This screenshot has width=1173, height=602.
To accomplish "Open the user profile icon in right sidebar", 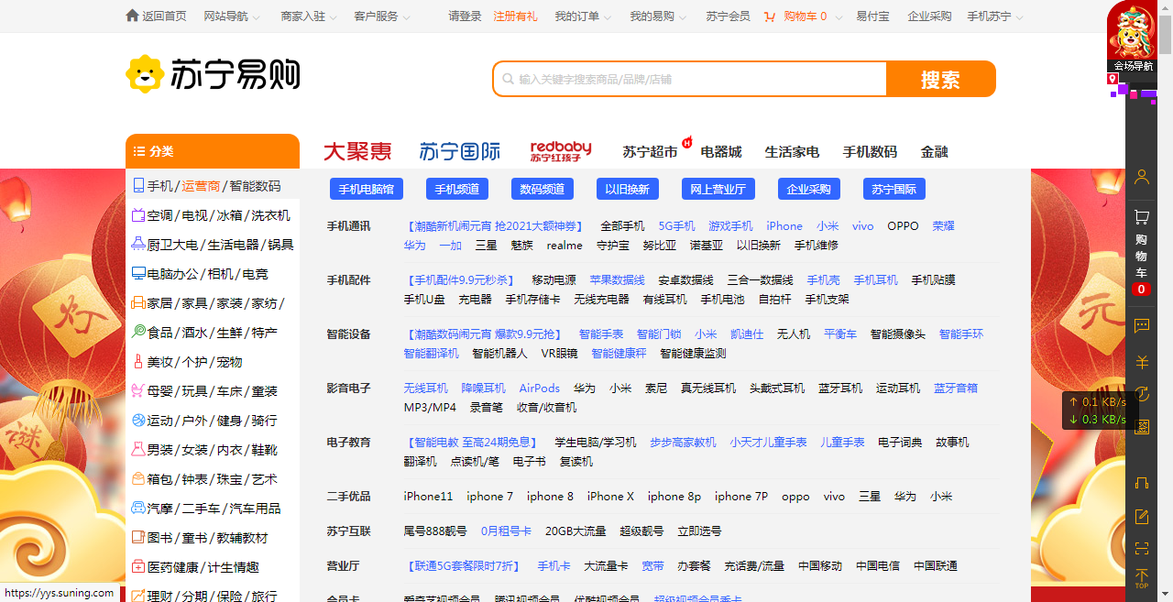I will pyautogui.click(x=1141, y=177).
